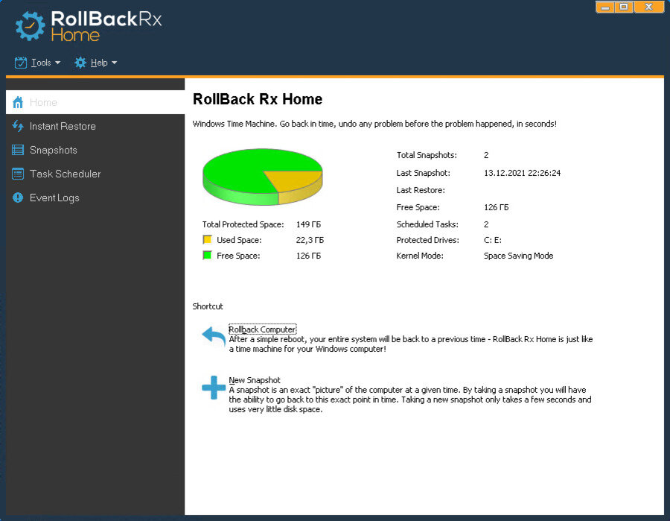This screenshot has width=670, height=521.
Task: View the Event Logs clock icon
Action: tap(16, 198)
